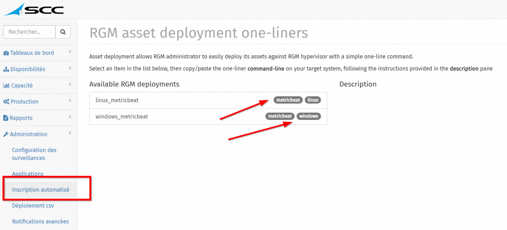
Task: Open Notifications avancées page
Action: [41, 222]
